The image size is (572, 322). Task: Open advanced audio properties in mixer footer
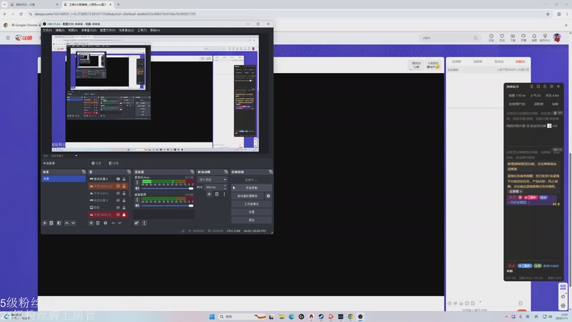pos(137,223)
